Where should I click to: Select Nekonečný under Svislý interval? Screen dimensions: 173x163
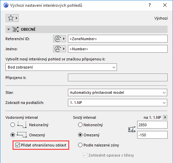pos(80,125)
